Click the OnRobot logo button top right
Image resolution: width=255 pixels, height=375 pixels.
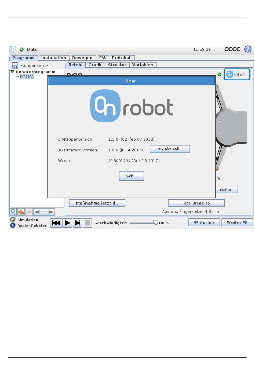pos(237,74)
